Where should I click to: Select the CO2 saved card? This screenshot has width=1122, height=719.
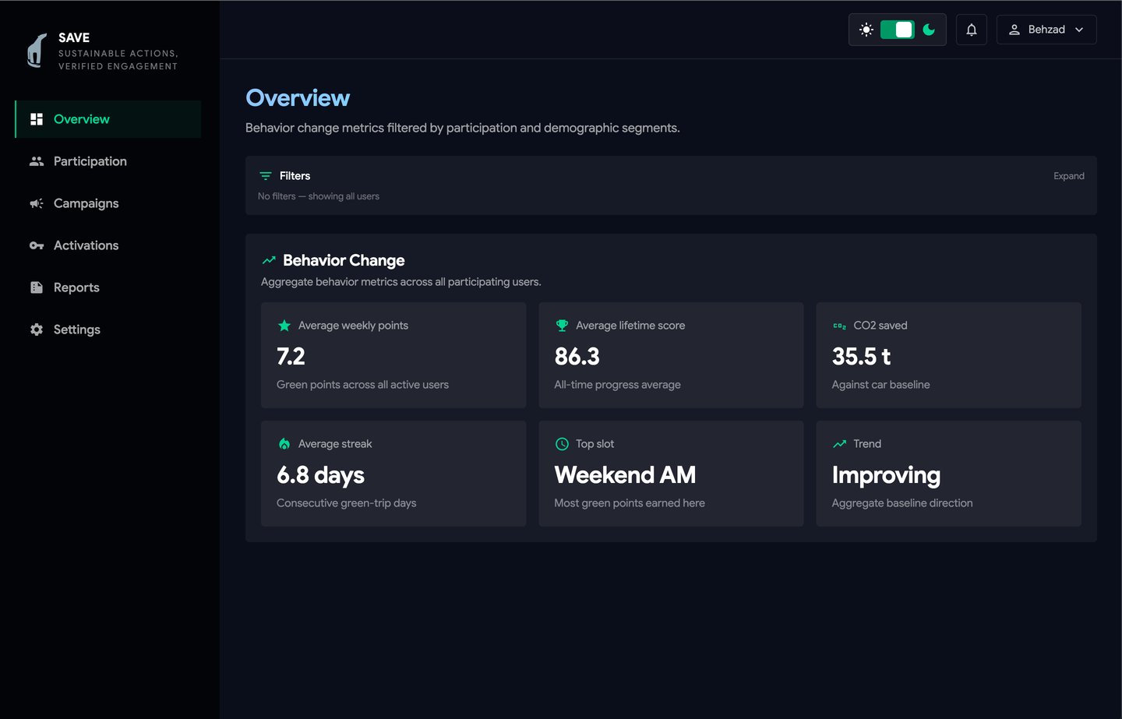pyautogui.click(x=948, y=355)
